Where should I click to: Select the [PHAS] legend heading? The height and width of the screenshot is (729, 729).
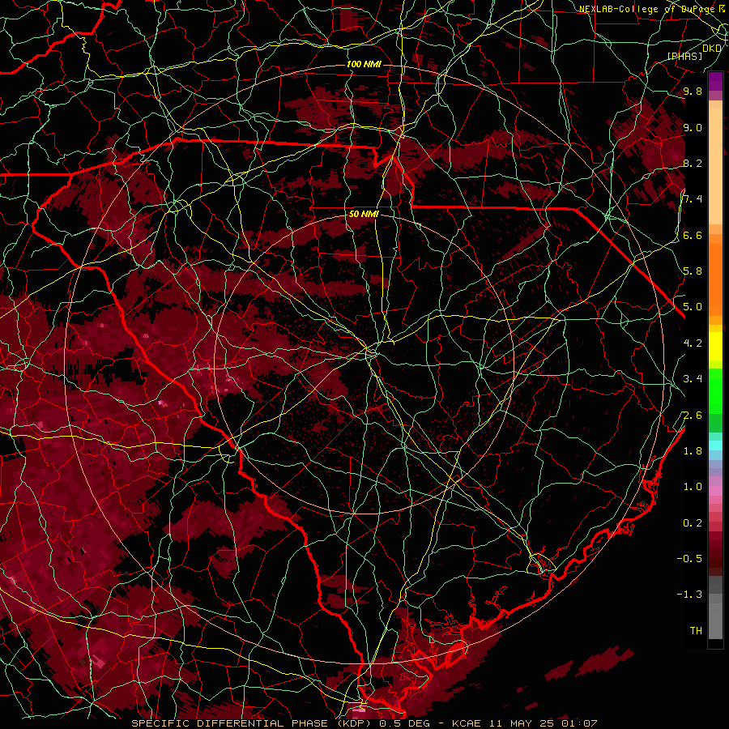[684, 56]
